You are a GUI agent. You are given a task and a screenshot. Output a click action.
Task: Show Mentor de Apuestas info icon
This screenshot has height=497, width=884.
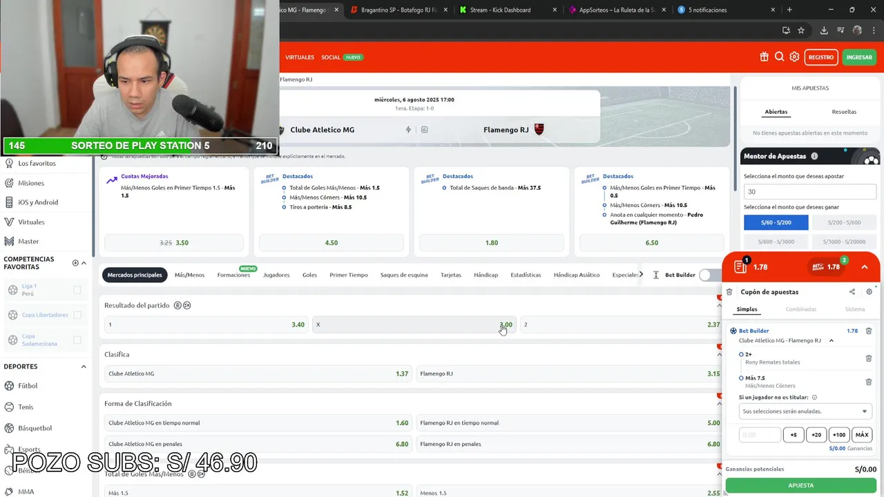pyautogui.click(x=814, y=156)
